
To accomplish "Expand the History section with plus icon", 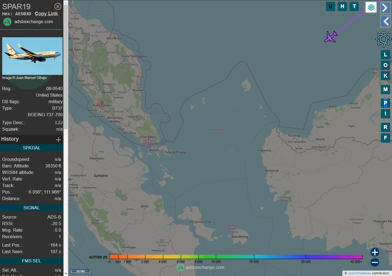I will coord(58,140).
